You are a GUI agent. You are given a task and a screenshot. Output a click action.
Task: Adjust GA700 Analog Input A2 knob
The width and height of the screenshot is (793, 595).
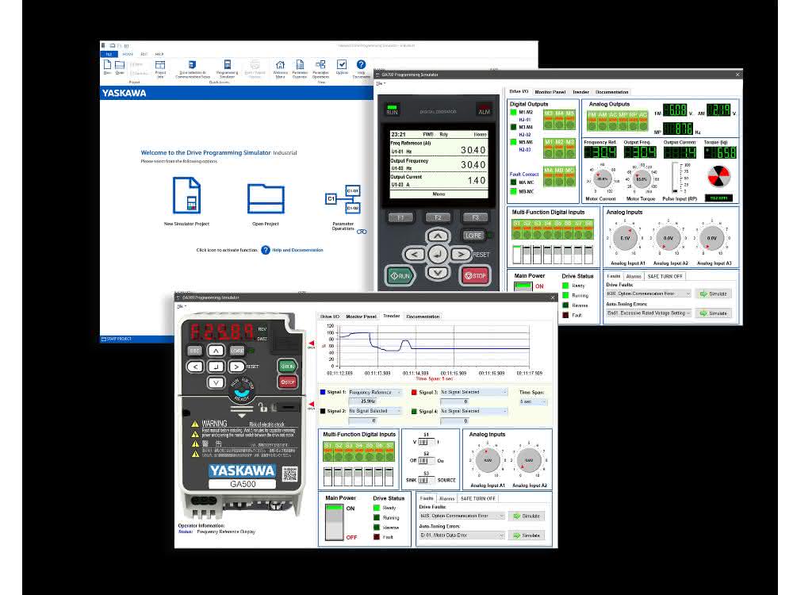668,238
